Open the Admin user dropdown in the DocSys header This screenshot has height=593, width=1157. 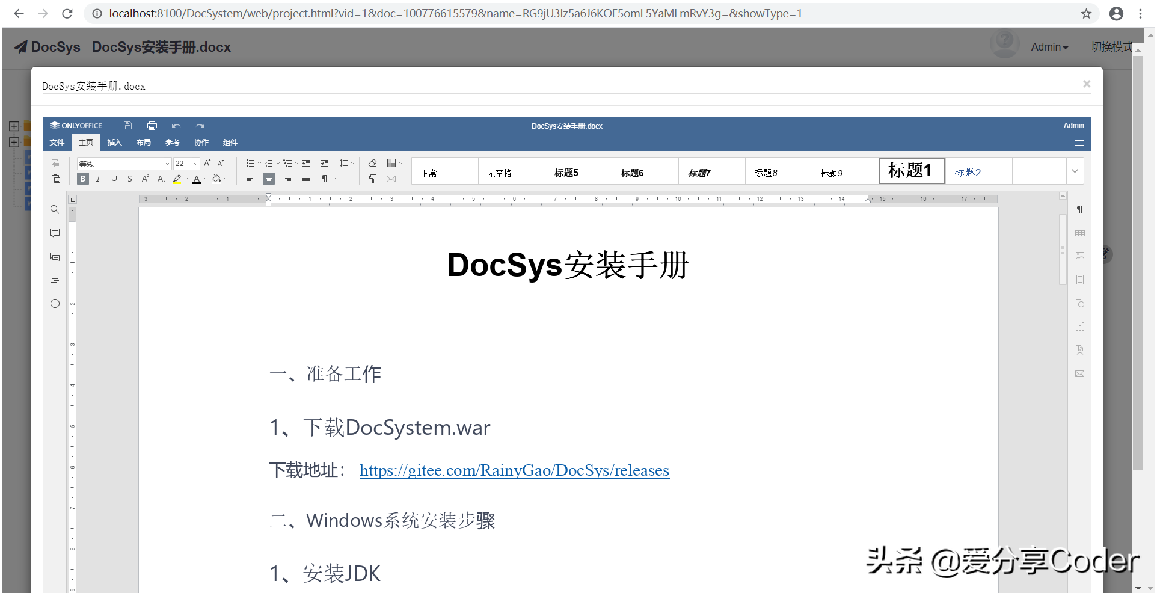point(1049,47)
